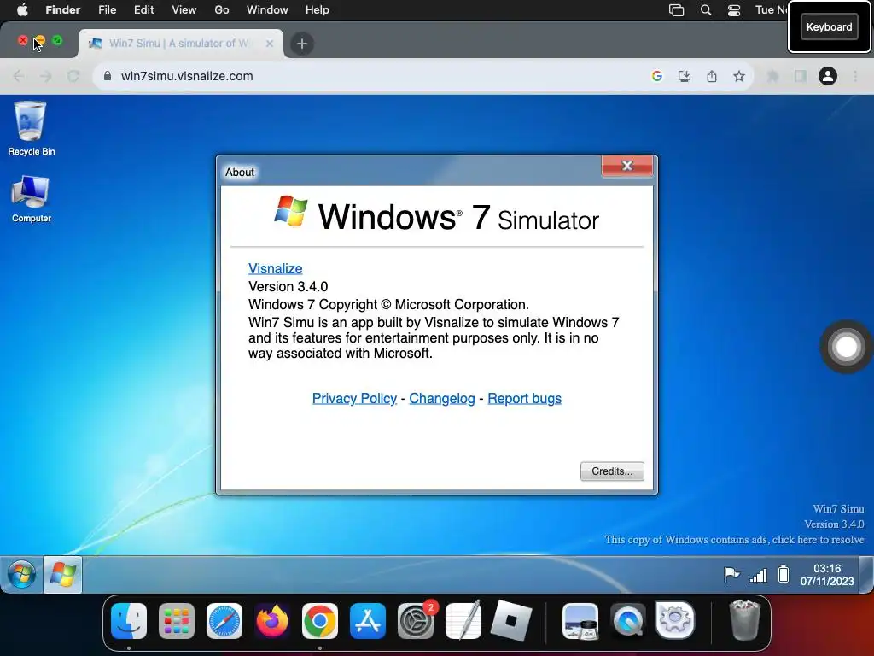Open the Recycle Bin desktop icon
The height and width of the screenshot is (656, 874).
click(x=32, y=128)
